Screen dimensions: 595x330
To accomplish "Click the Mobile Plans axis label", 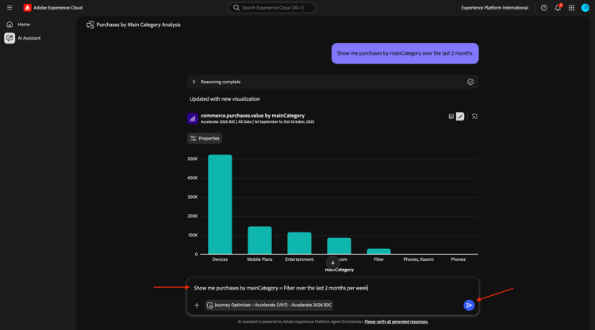I will [259, 259].
